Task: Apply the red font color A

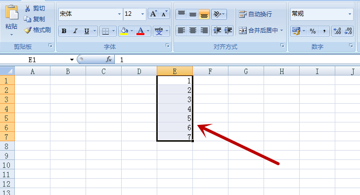Action: tap(140, 31)
